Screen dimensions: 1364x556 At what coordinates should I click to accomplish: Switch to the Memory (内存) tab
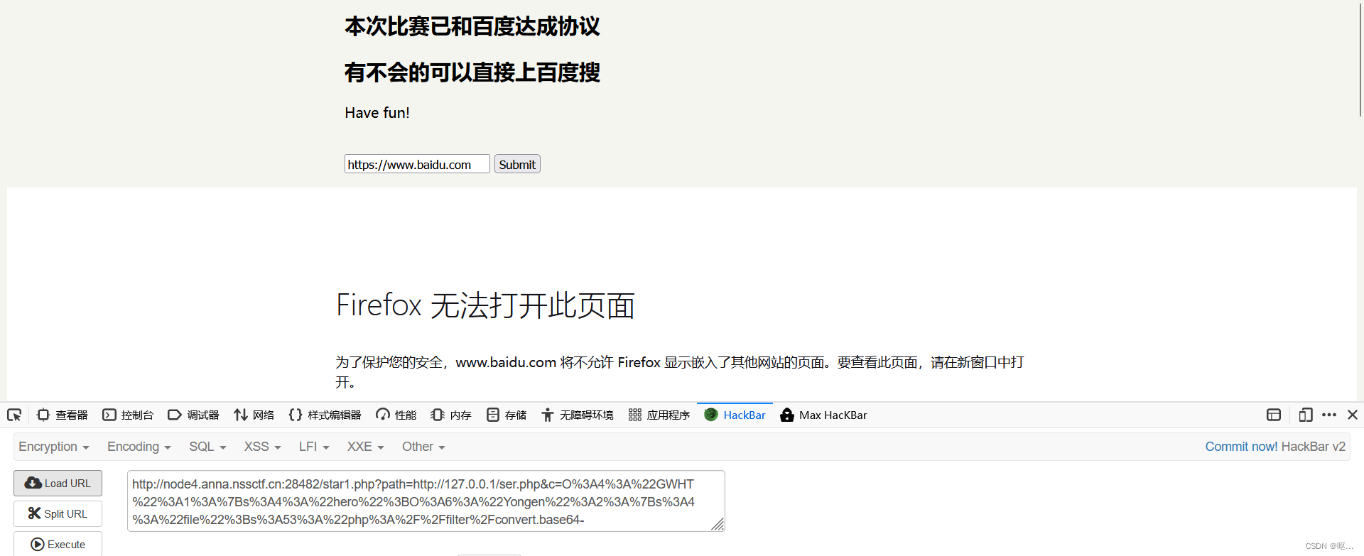(x=451, y=415)
